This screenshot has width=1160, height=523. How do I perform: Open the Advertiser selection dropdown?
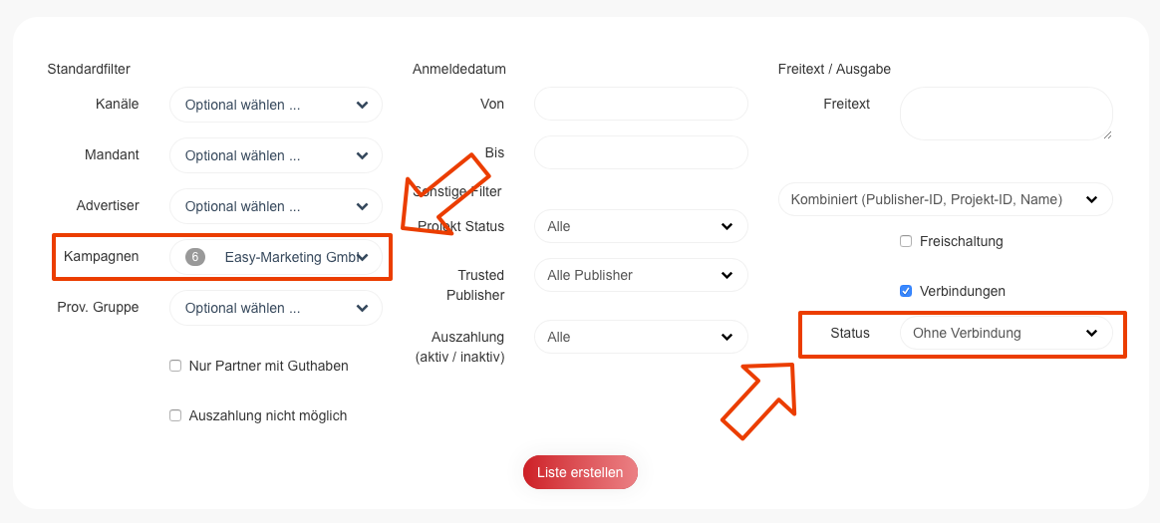(x=276, y=206)
